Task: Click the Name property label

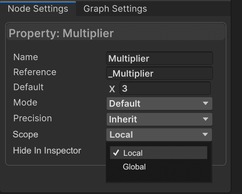Action: (26, 57)
